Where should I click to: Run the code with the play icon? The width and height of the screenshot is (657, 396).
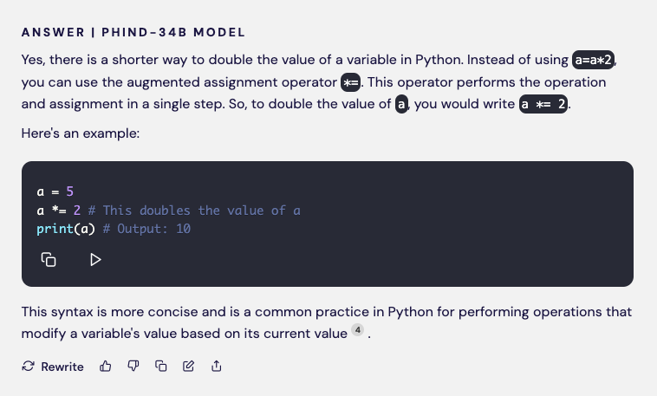[95, 259]
